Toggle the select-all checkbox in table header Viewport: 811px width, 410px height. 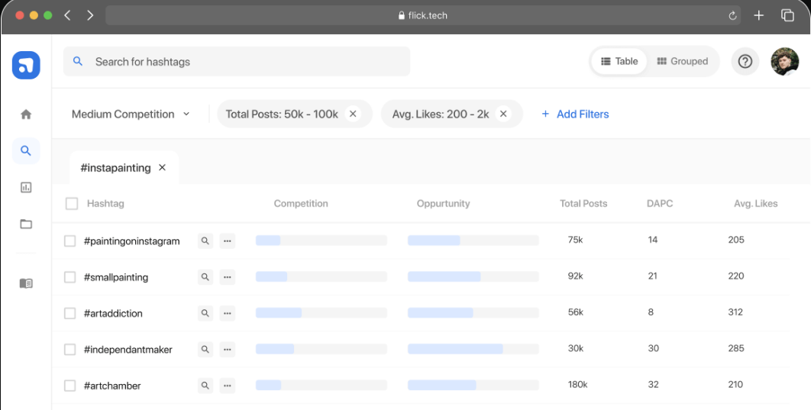(72, 204)
